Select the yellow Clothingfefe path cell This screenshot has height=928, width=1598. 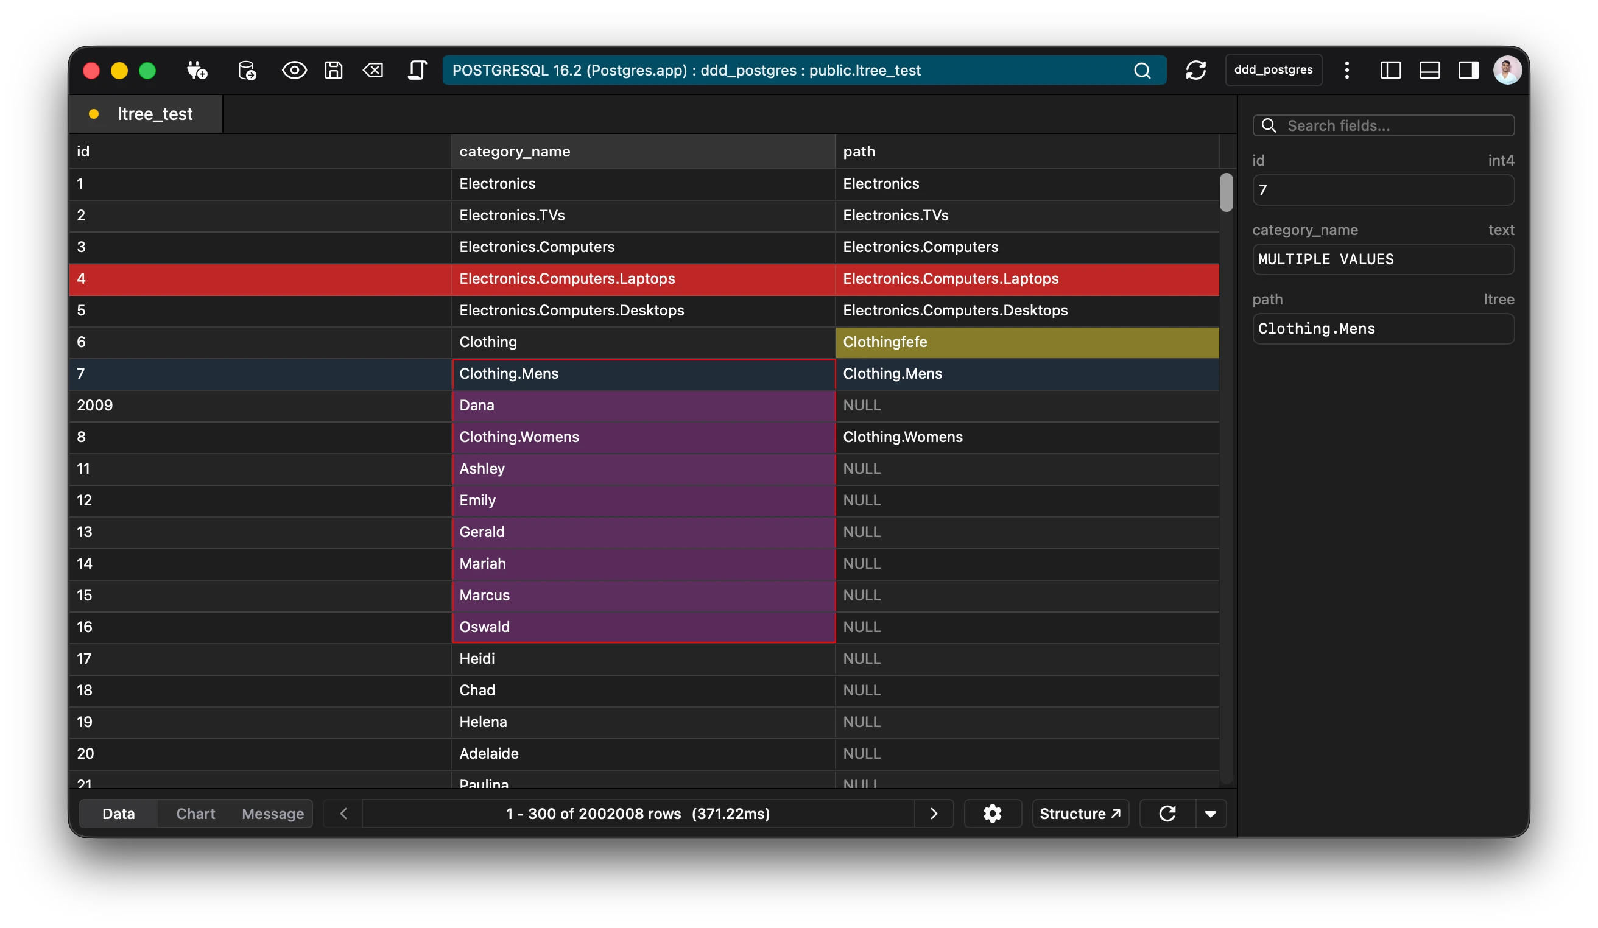click(1027, 342)
